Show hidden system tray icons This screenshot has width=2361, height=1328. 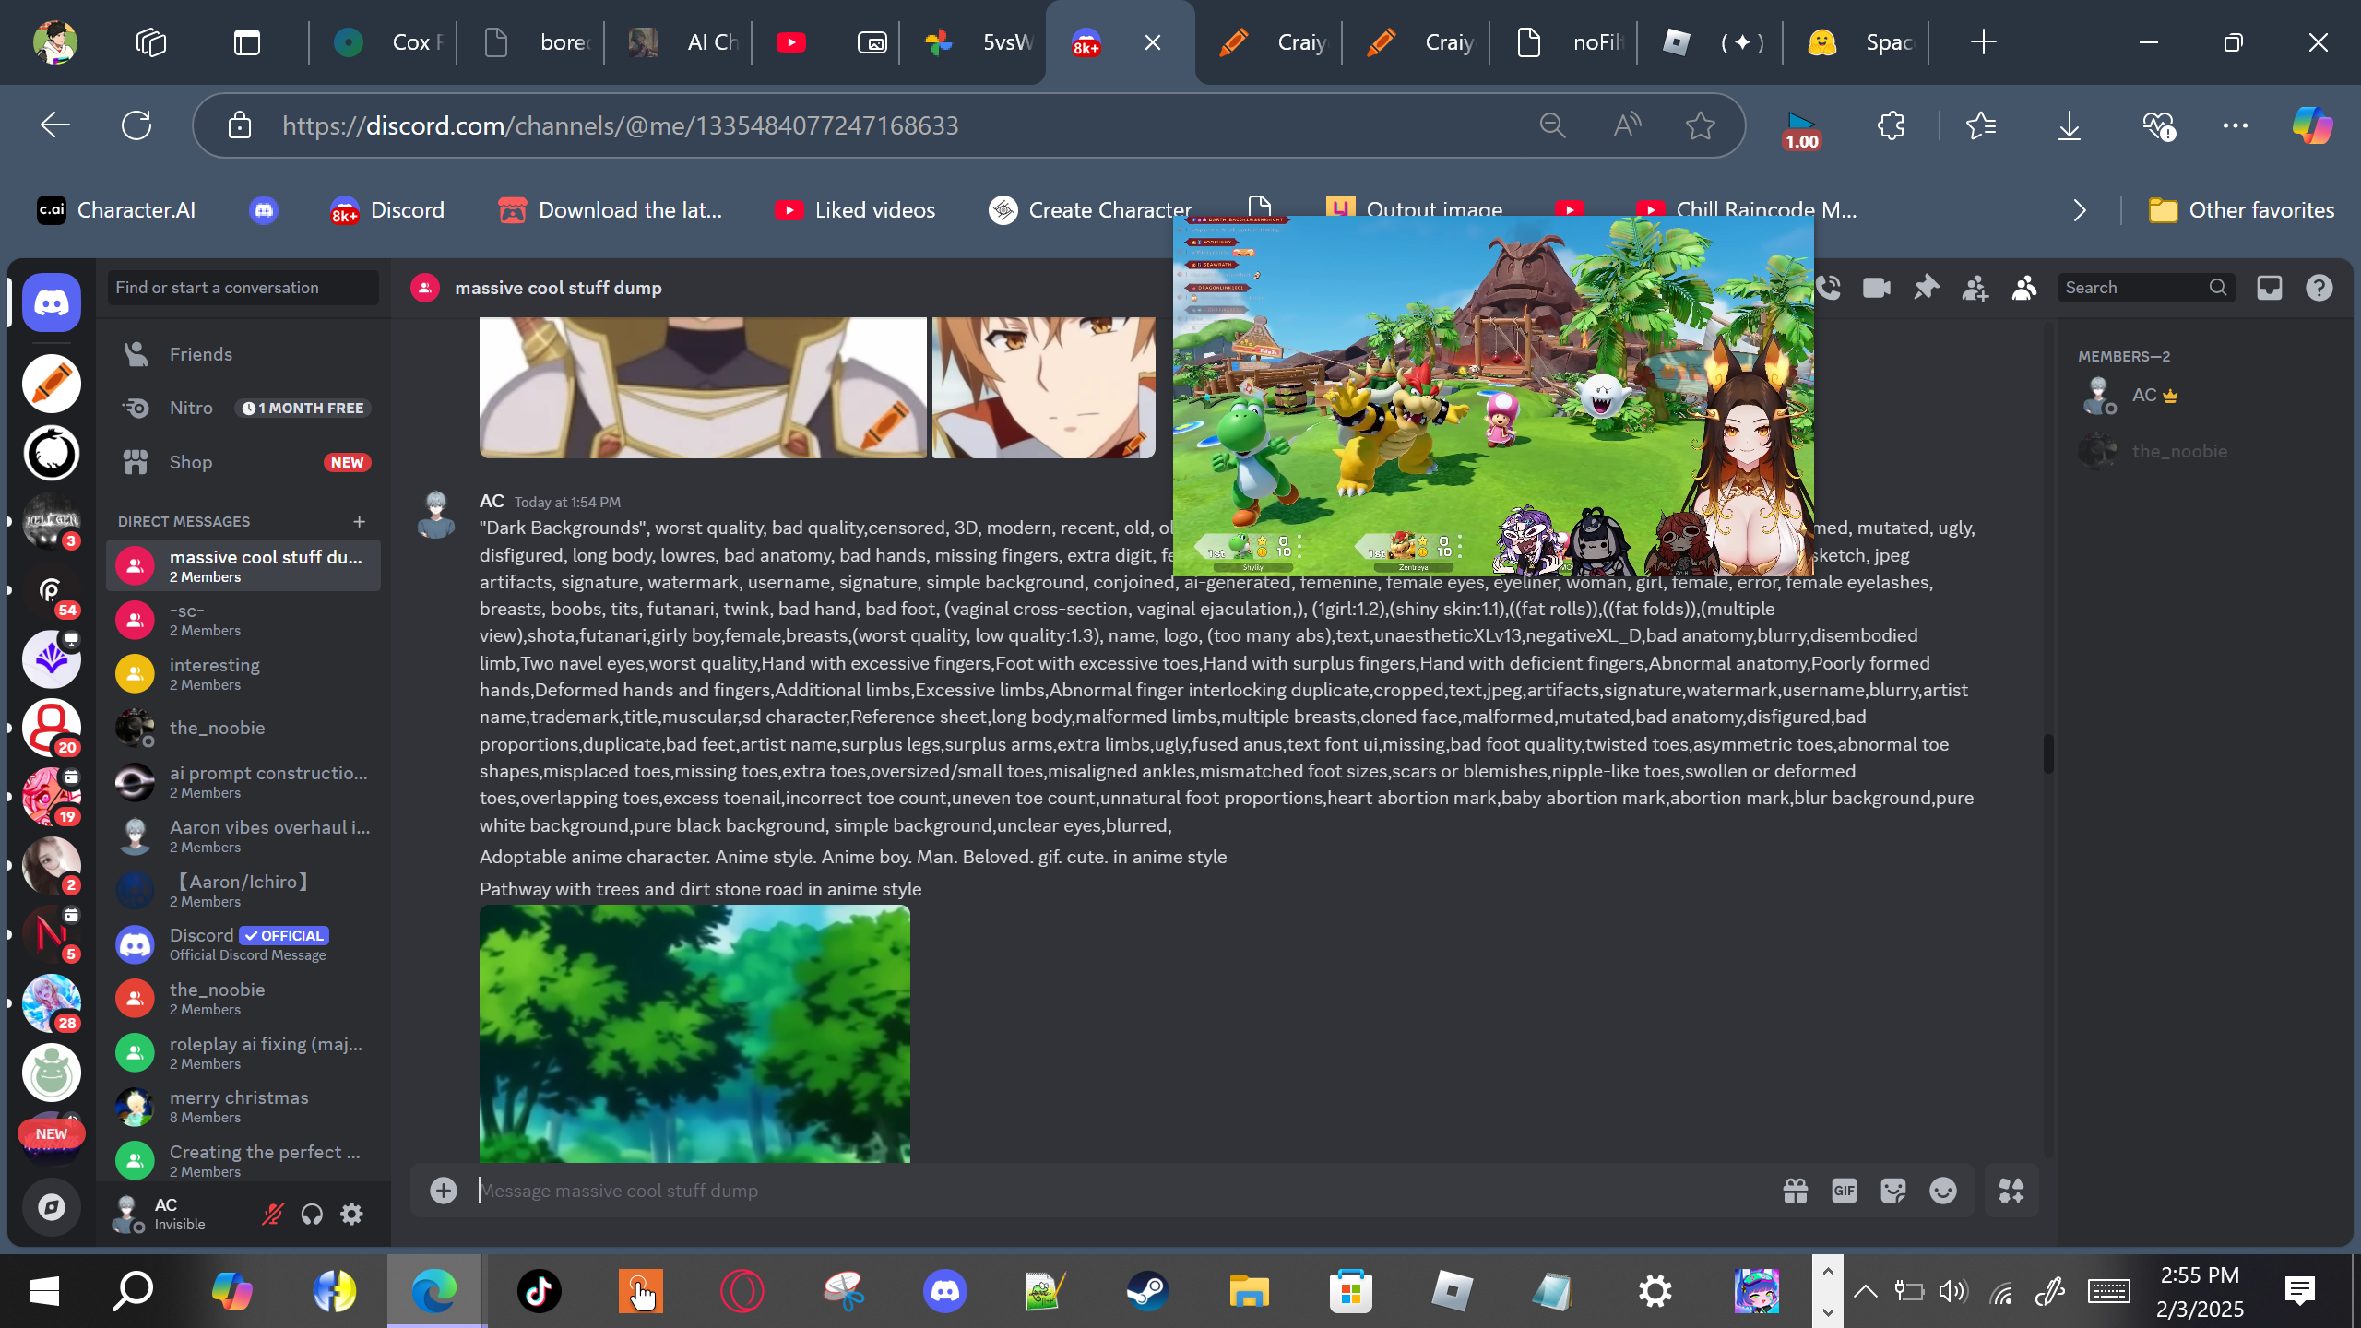pyautogui.click(x=1866, y=1291)
